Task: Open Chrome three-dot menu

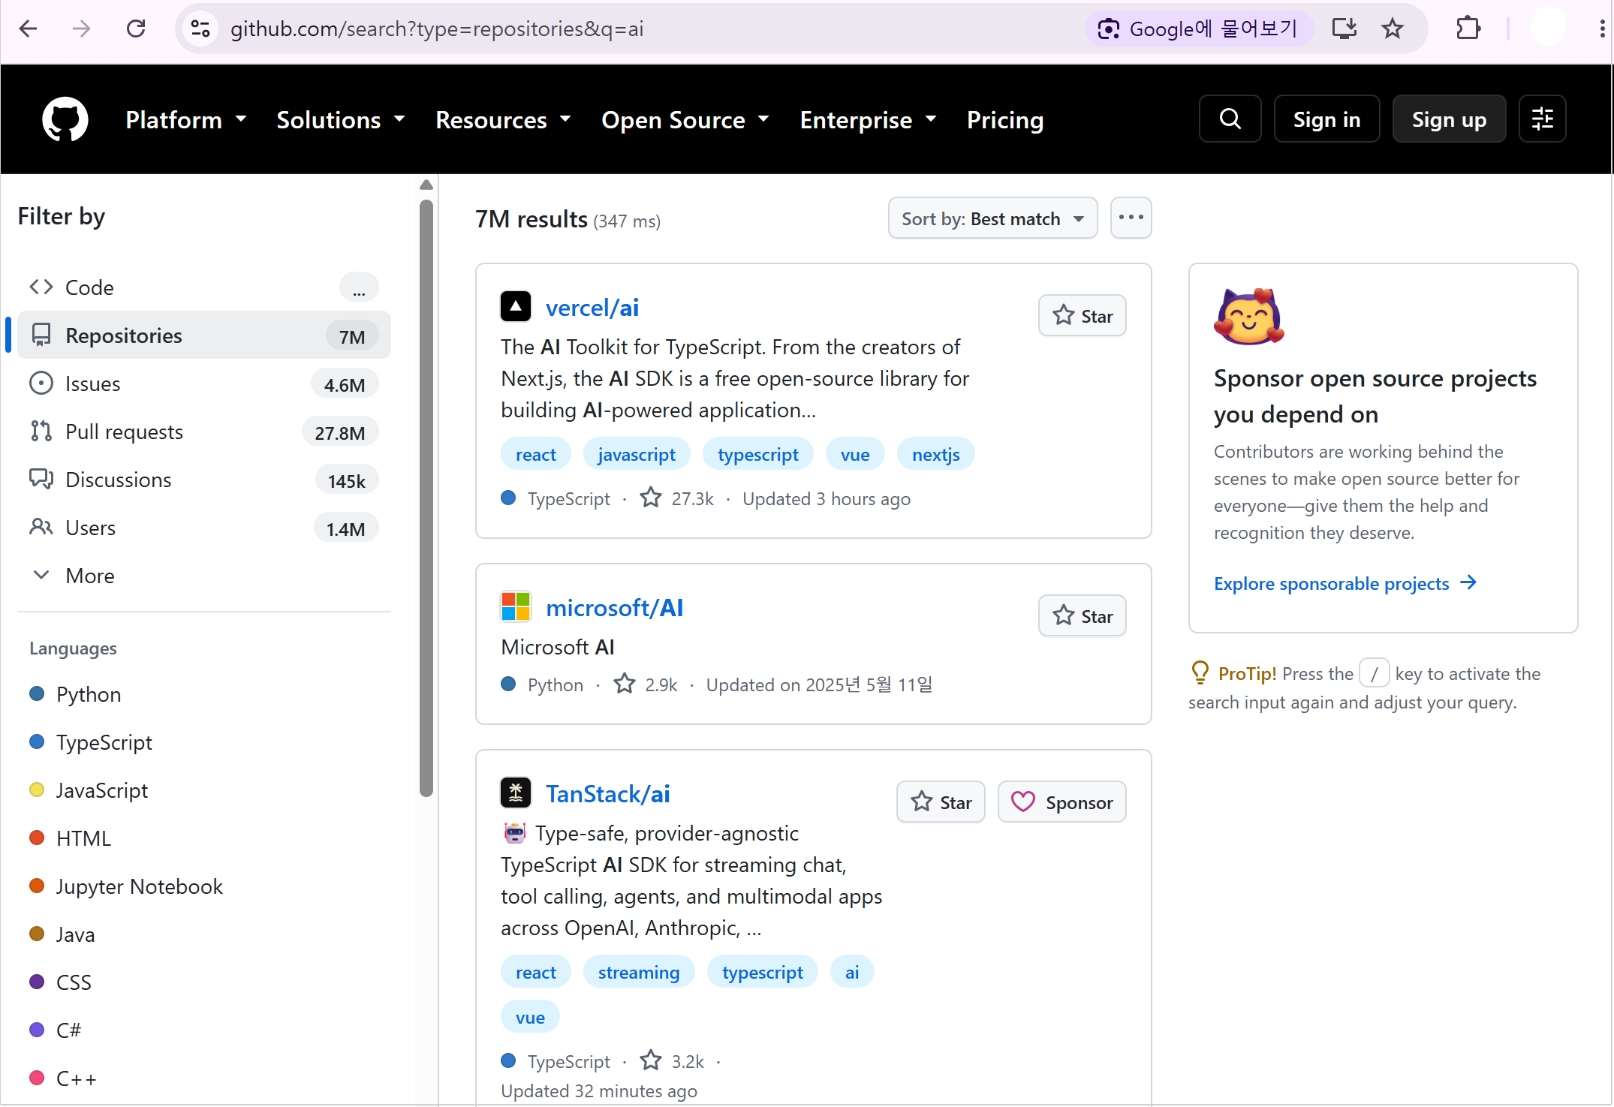Action: click(1602, 29)
